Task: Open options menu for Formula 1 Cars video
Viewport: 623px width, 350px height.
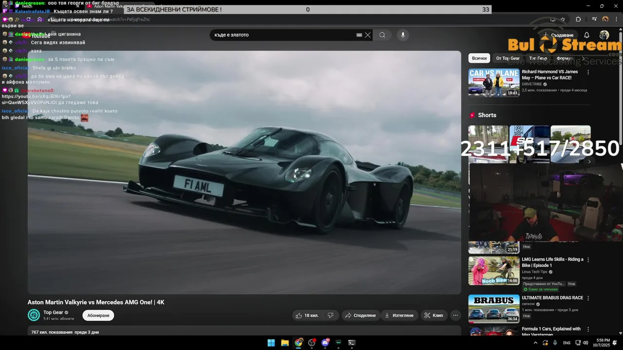Action: 588,329
